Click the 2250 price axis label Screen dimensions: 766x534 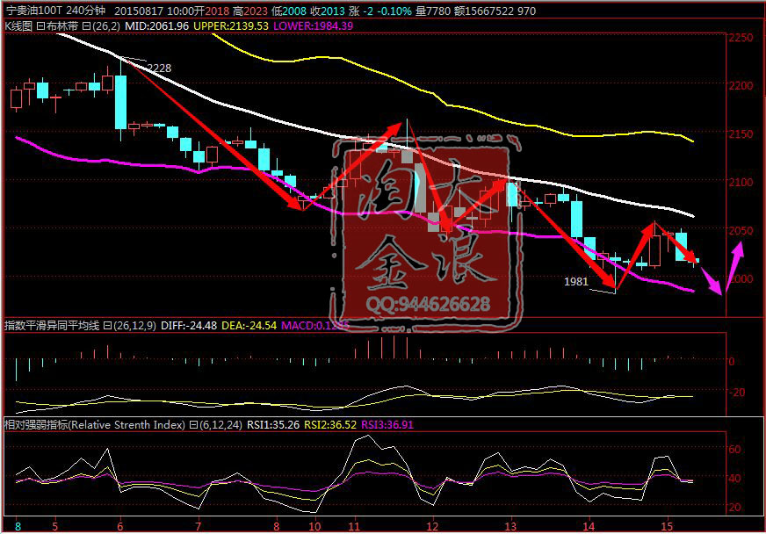pyautogui.click(x=741, y=38)
